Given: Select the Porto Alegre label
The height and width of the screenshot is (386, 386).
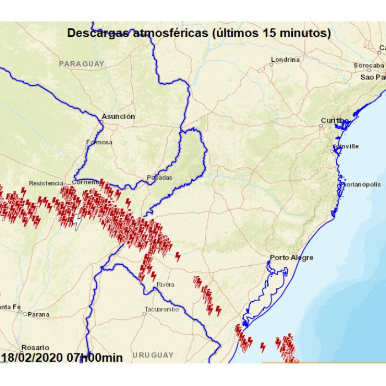Looking at the screenshot, I should [x=291, y=258].
